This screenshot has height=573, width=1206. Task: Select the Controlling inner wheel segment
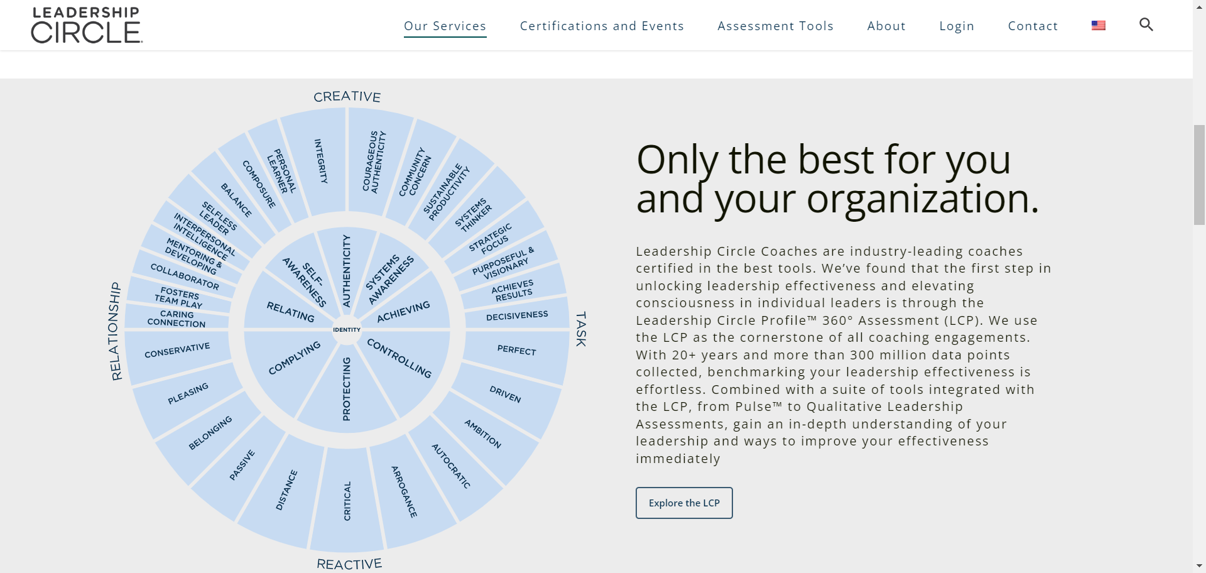(399, 358)
